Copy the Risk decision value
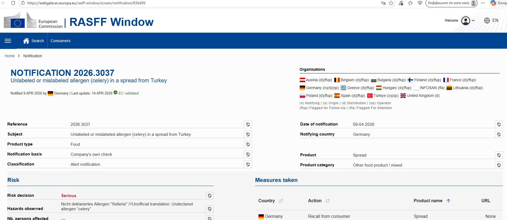This screenshot has height=220, width=507. [210, 196]
